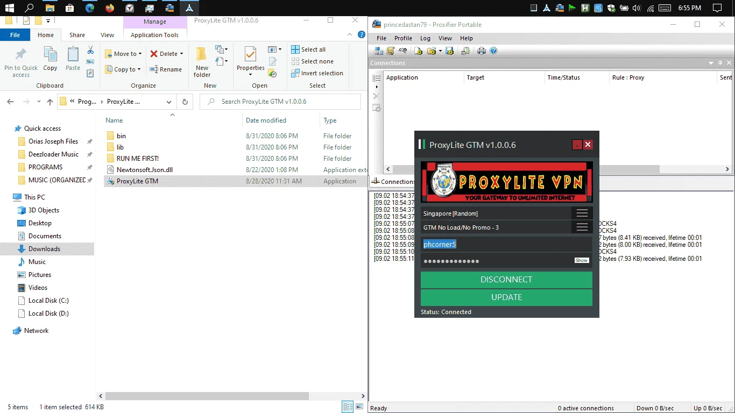Click the list view icon beside Connections table

point(377,78)
